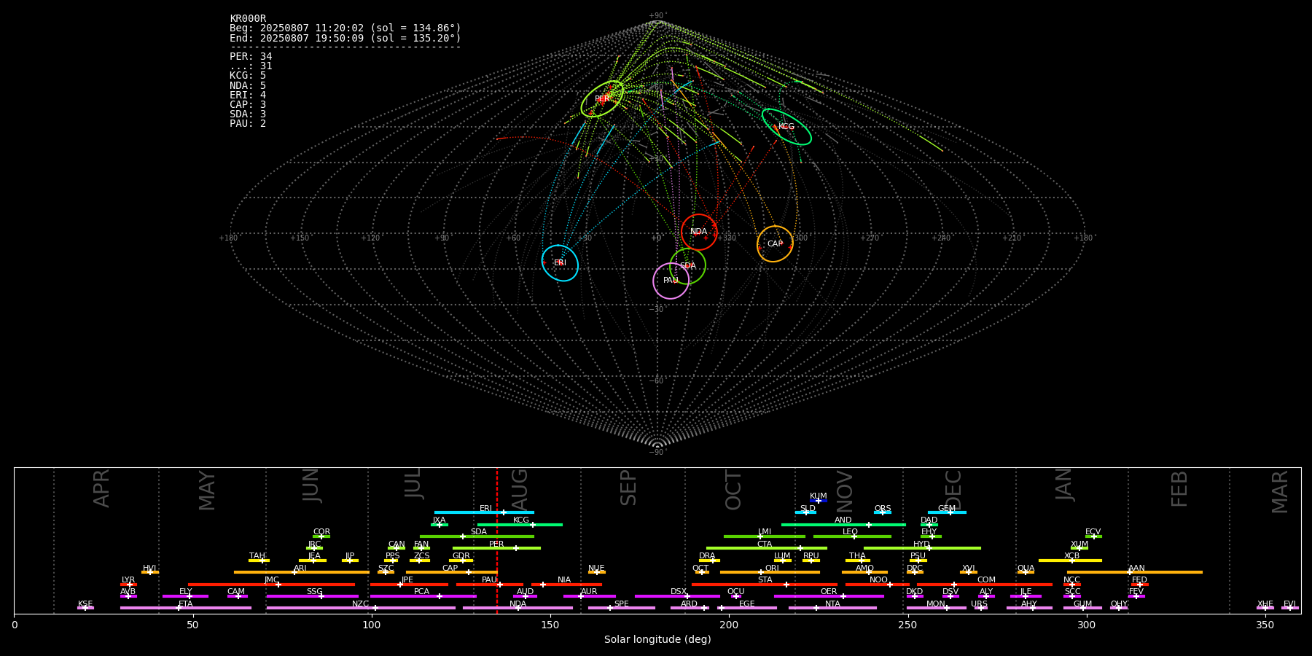Click the 300 tick label on solar longitude axis
The height and width of the screenshot is (656, 1312).
[1086, 625]
